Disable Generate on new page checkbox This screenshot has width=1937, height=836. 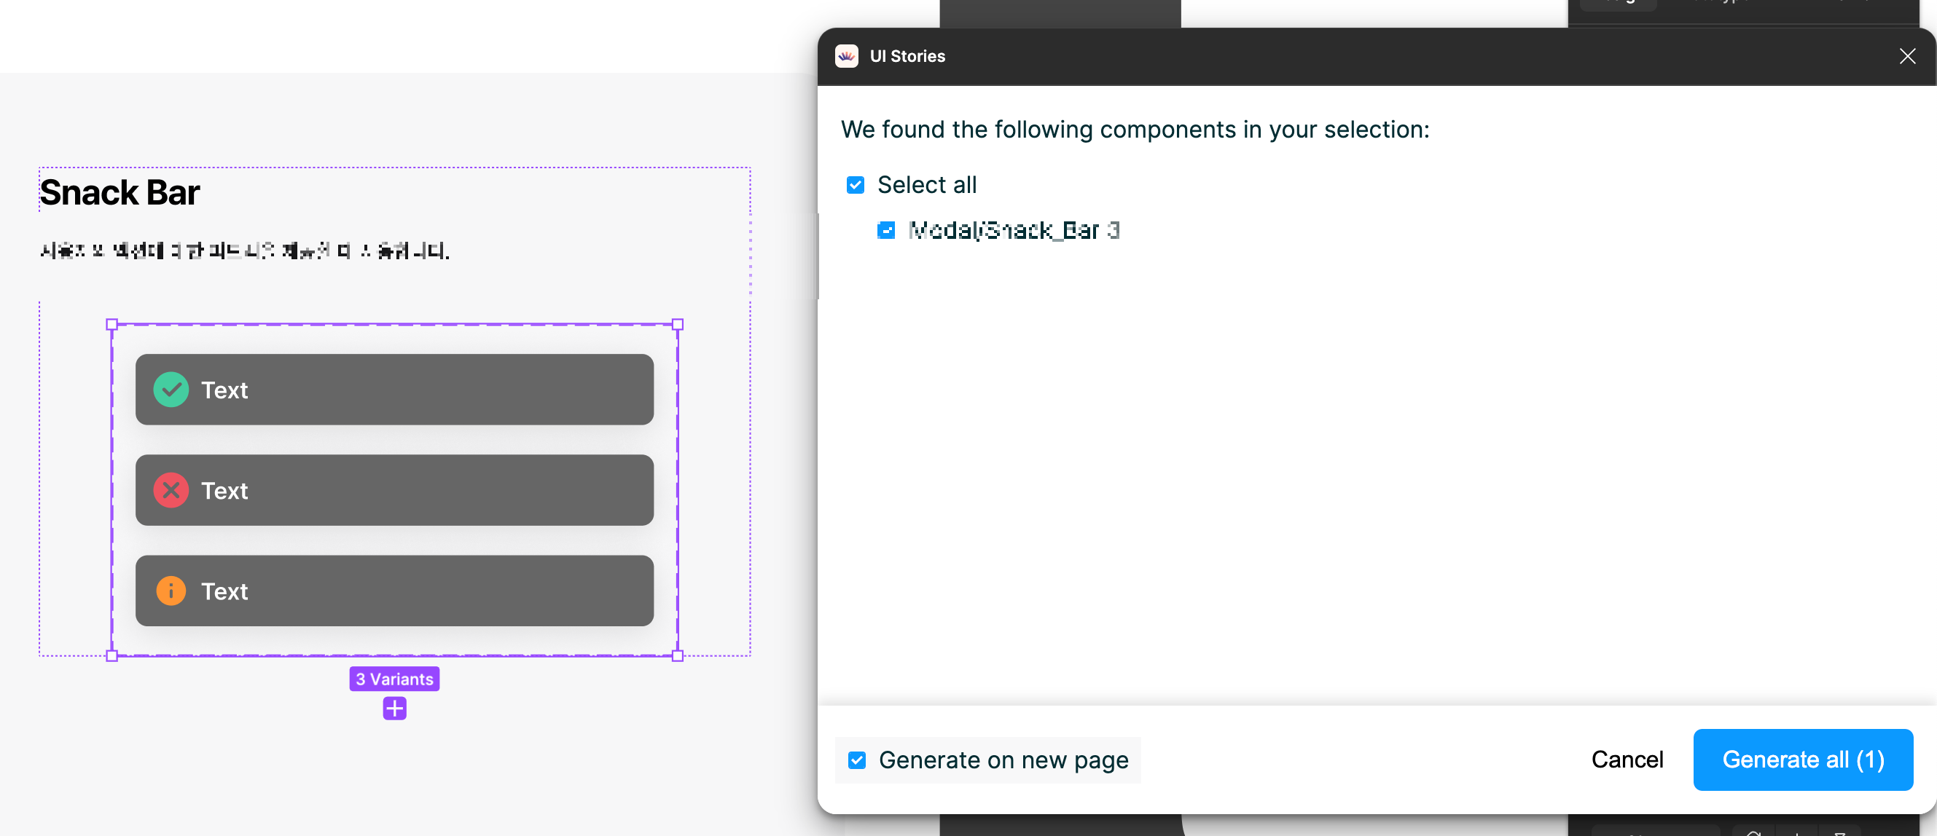(x=856, y=760)
